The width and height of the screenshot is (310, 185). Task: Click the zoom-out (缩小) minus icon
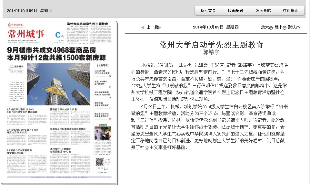click(284, 27)
